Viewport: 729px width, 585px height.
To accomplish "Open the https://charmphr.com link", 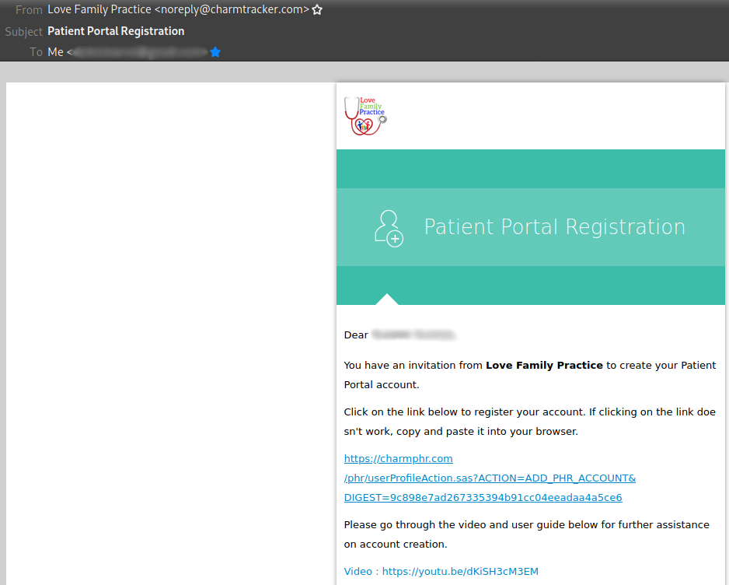I will [399, 459].
